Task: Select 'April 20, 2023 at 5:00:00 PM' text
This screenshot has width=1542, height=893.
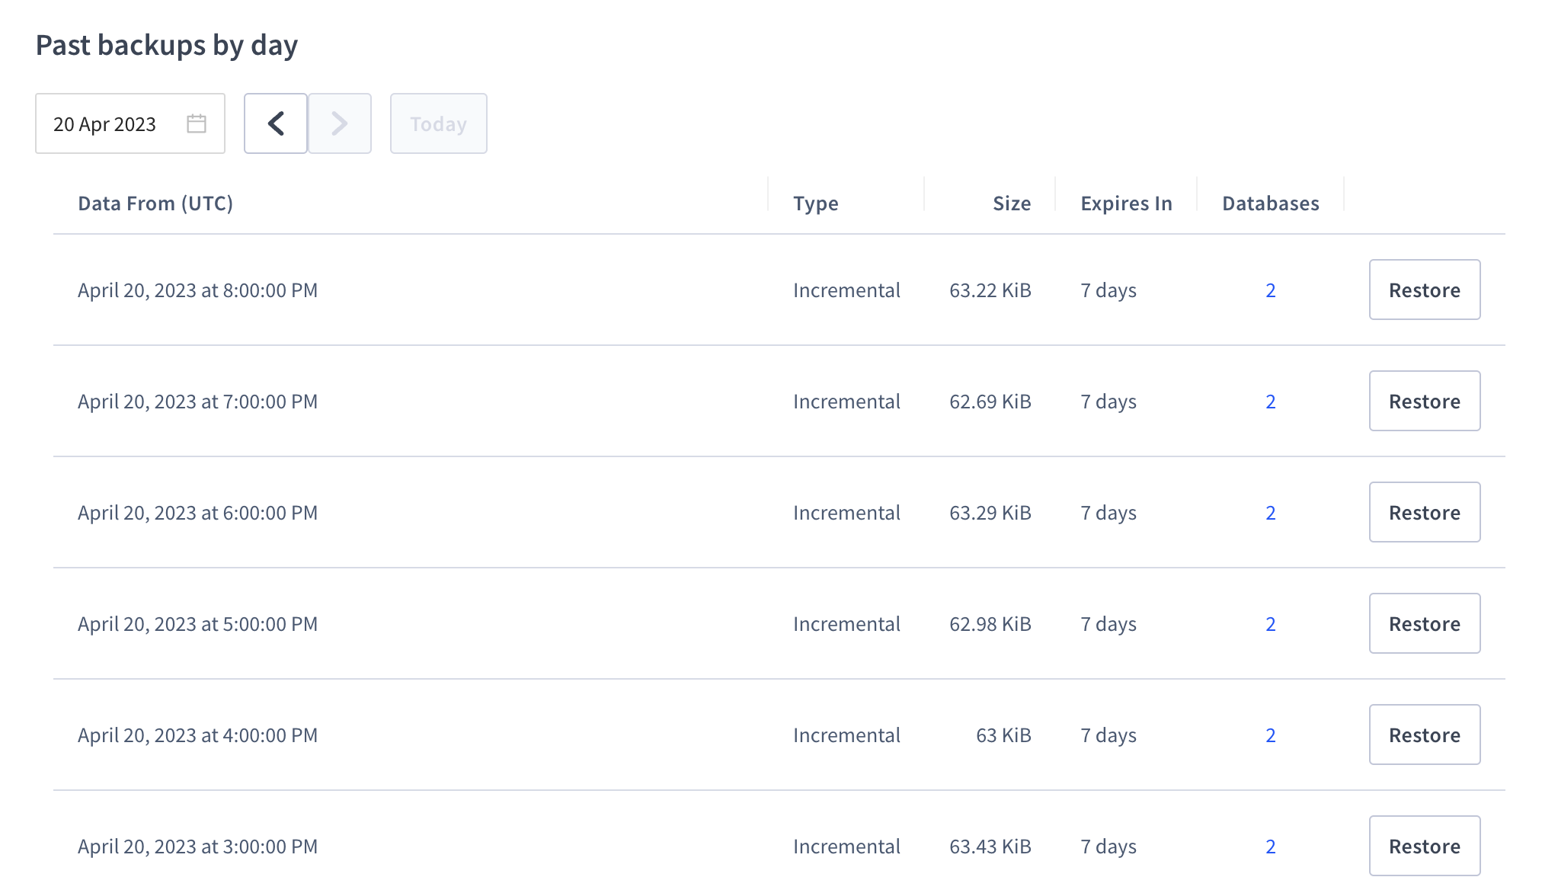Action: pos(198,624)
